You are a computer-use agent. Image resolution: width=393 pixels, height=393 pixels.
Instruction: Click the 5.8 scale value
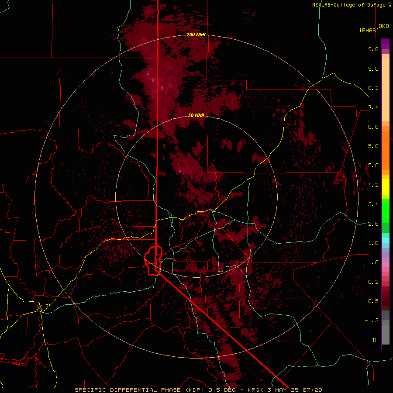[x=373, y=146]
